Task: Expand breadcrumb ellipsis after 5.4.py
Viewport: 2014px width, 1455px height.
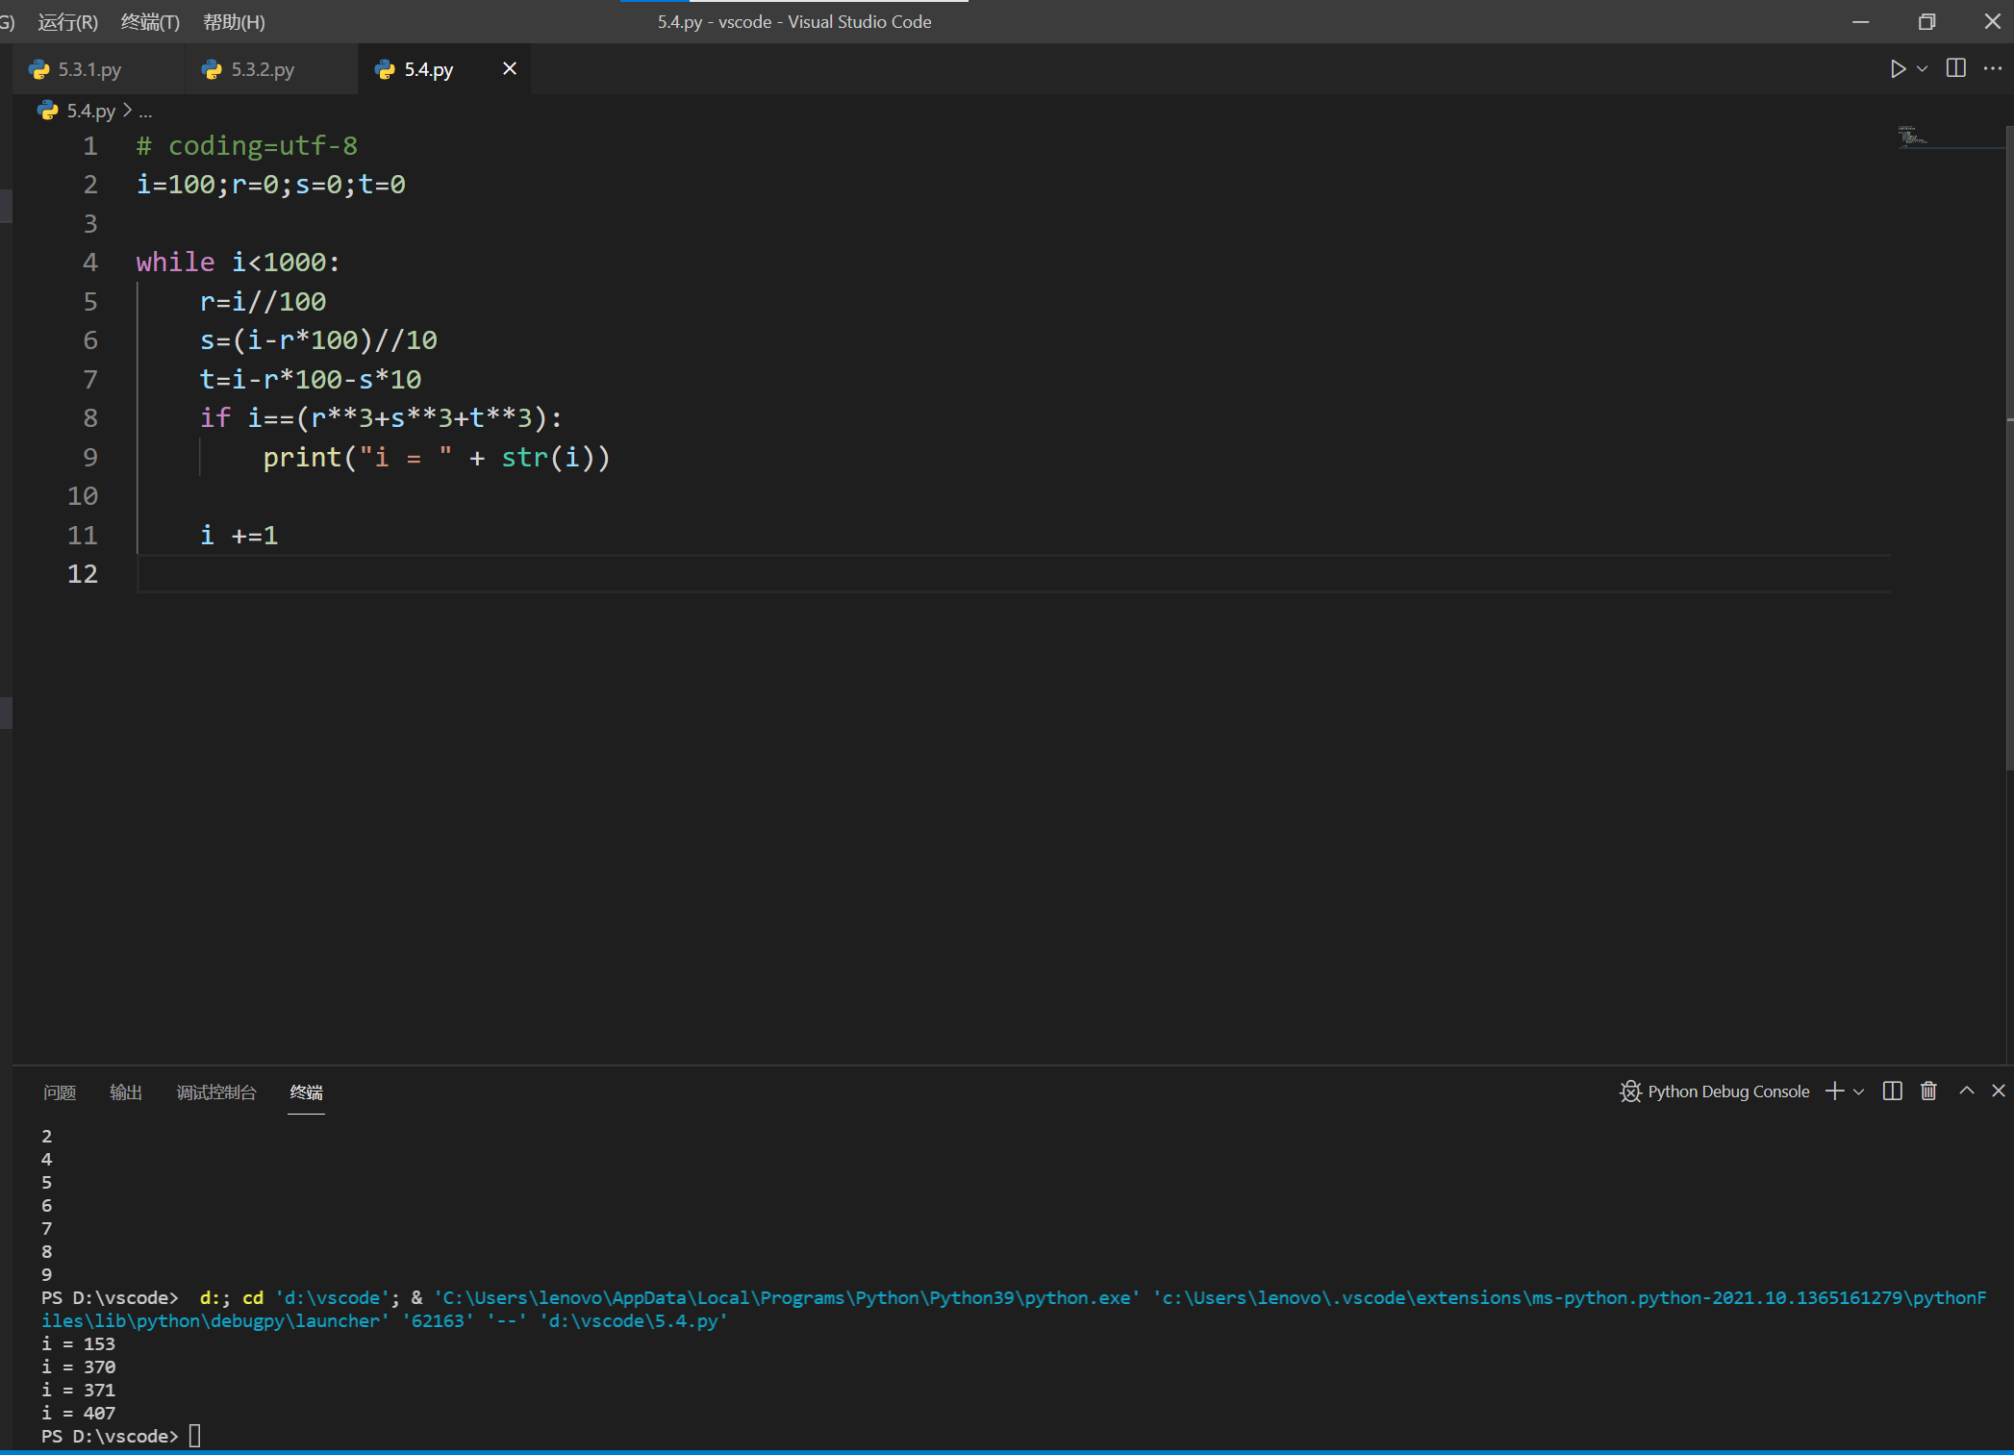Action: pyautogui.click(x=145, y=112)
